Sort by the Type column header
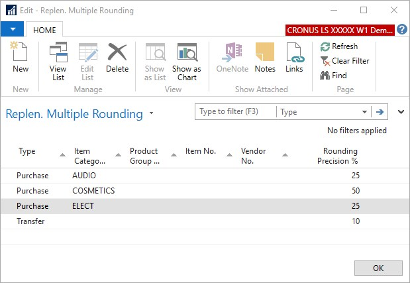The image size is (410, 283). 42,156
